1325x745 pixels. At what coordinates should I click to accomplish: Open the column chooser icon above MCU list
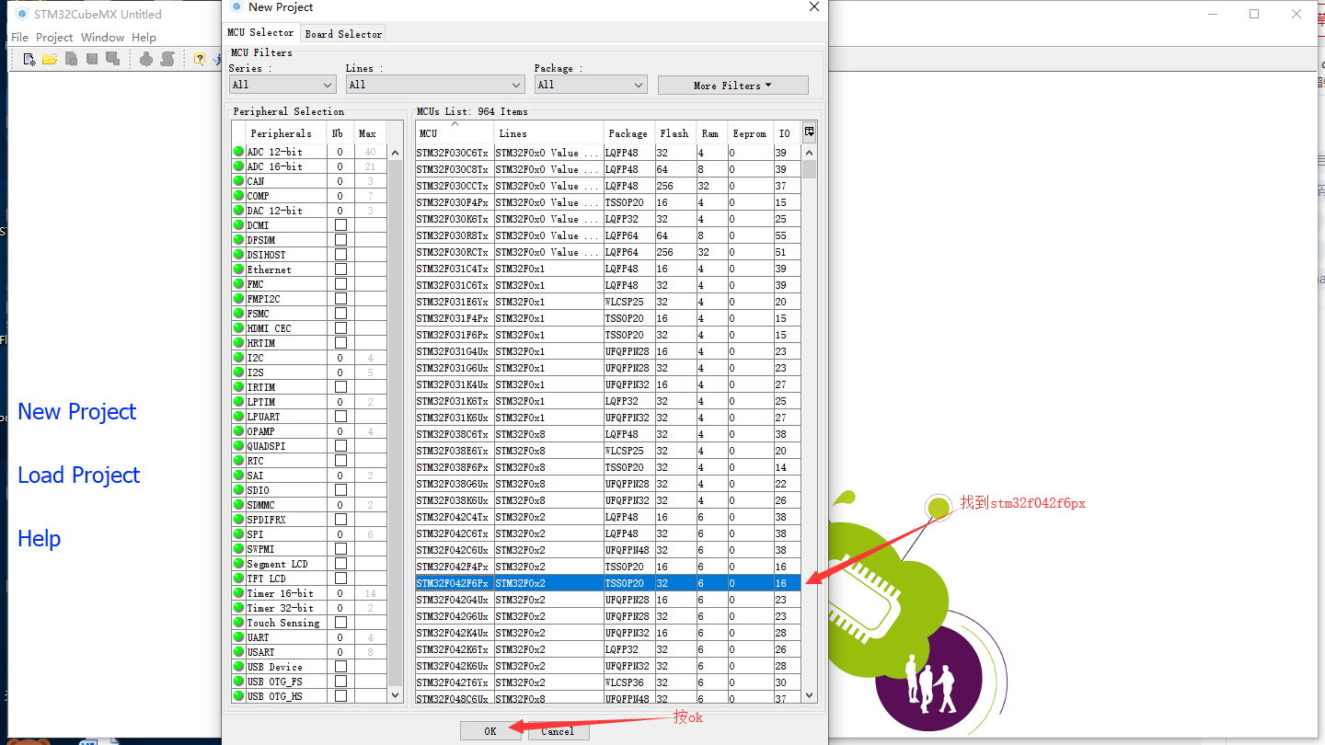click(808, 131)
